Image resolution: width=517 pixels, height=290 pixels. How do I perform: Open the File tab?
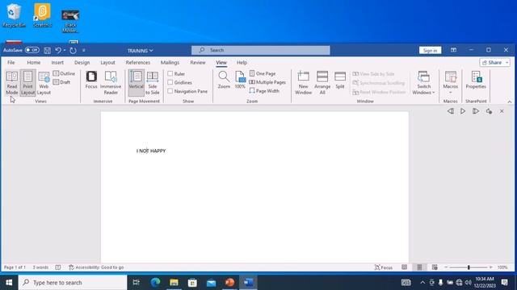11,63
